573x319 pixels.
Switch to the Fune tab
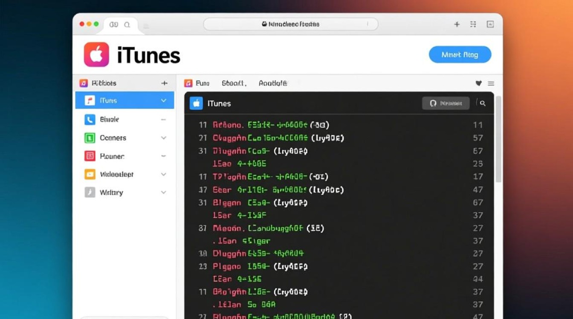click(x=203, y=83)
